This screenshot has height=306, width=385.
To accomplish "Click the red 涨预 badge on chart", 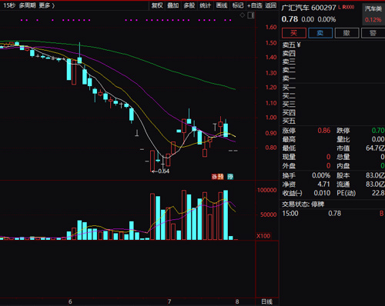I will pyautogui.click(x=217, y=176).
